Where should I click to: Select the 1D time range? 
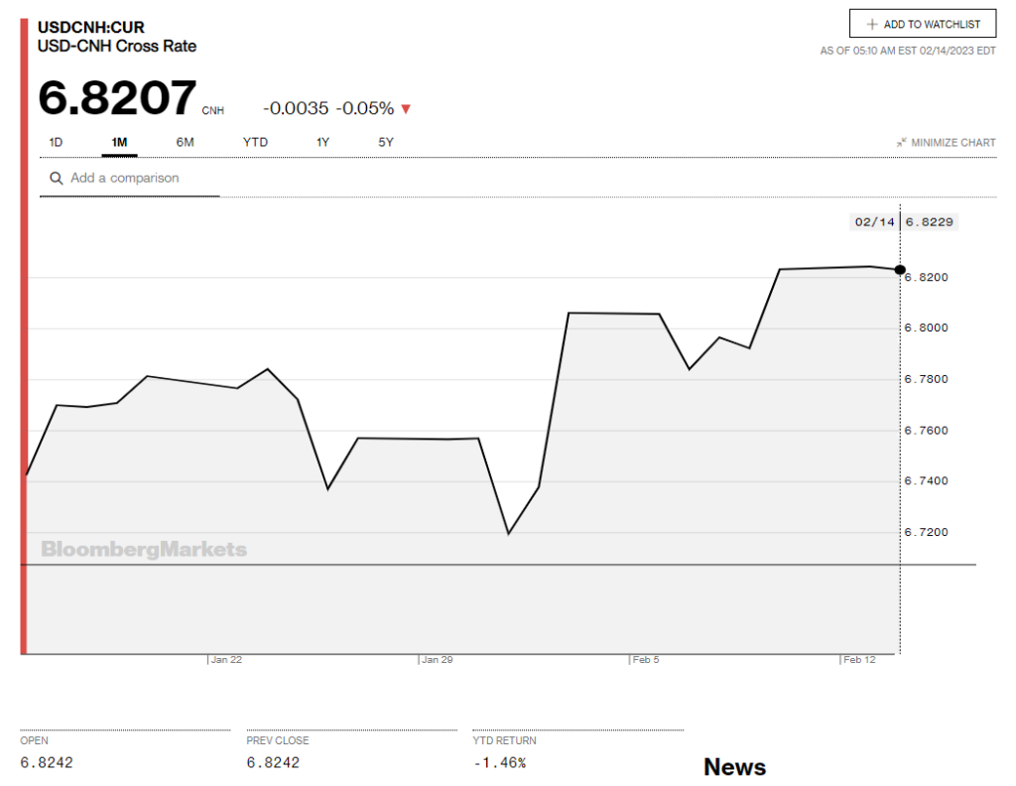pyautogui.click(x=56, y=143)
